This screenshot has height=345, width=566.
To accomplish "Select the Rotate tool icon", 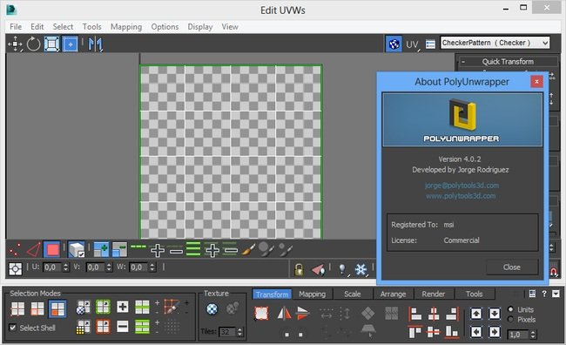I will pos(33,44).
